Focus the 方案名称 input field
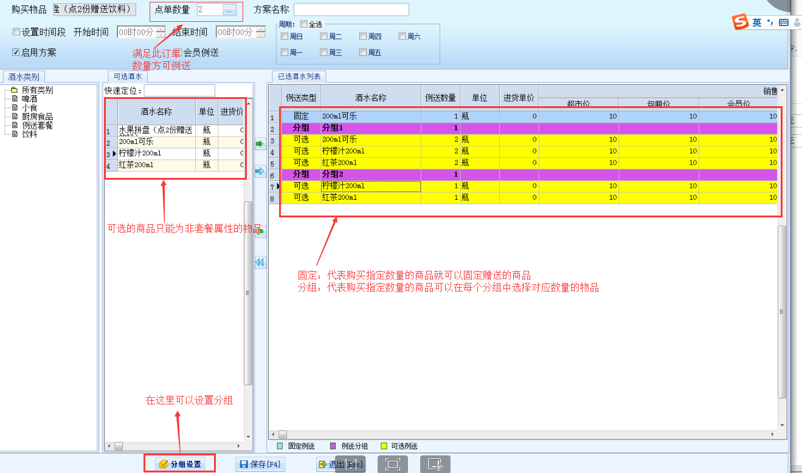Screen dimensions: 802x473 [351, 10]
